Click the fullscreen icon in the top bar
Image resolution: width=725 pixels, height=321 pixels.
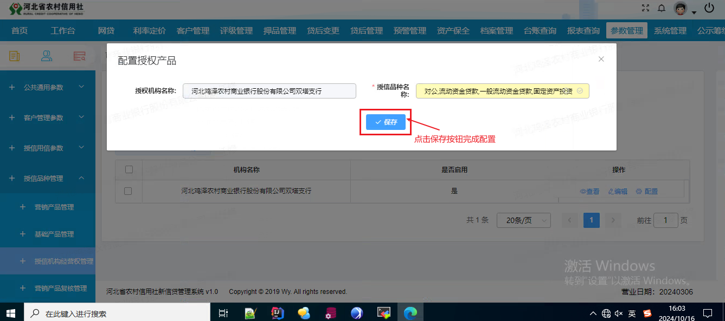pos(645,7)
